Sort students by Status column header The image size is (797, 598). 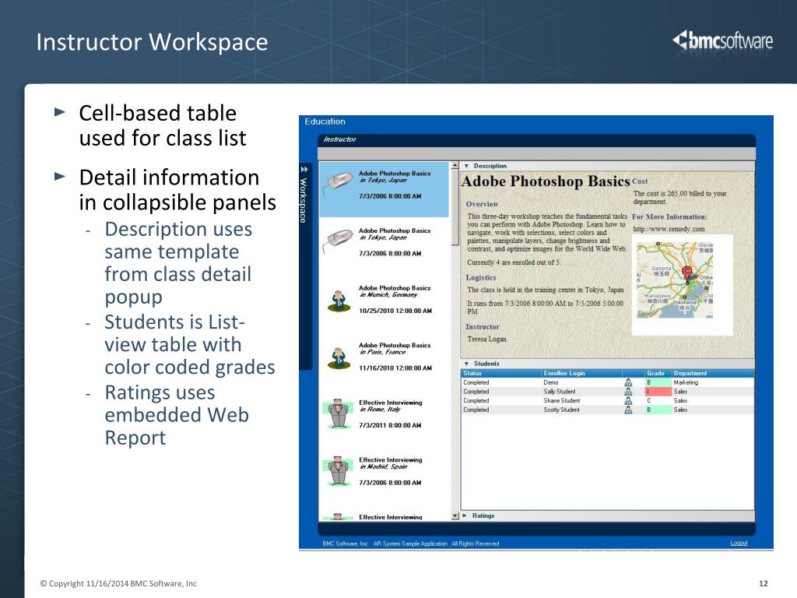[x=472, y=373]
